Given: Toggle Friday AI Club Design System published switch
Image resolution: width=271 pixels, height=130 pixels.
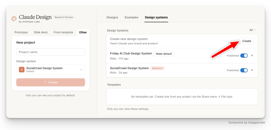Looking at the screenshot, I should point(244,56).
